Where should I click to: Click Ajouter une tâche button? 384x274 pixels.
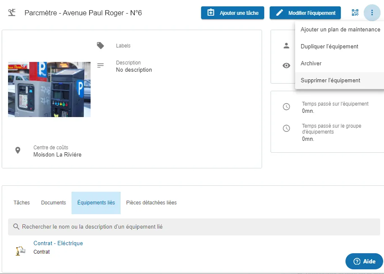[x=232, y=13]
